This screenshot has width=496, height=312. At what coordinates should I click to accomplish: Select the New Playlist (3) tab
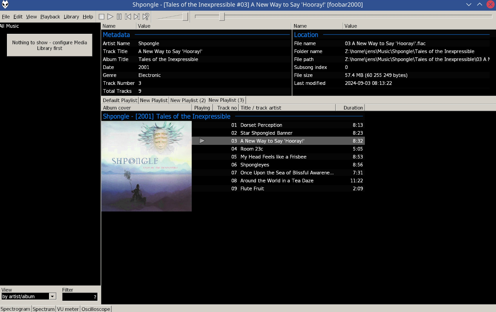tap(226, 100)
